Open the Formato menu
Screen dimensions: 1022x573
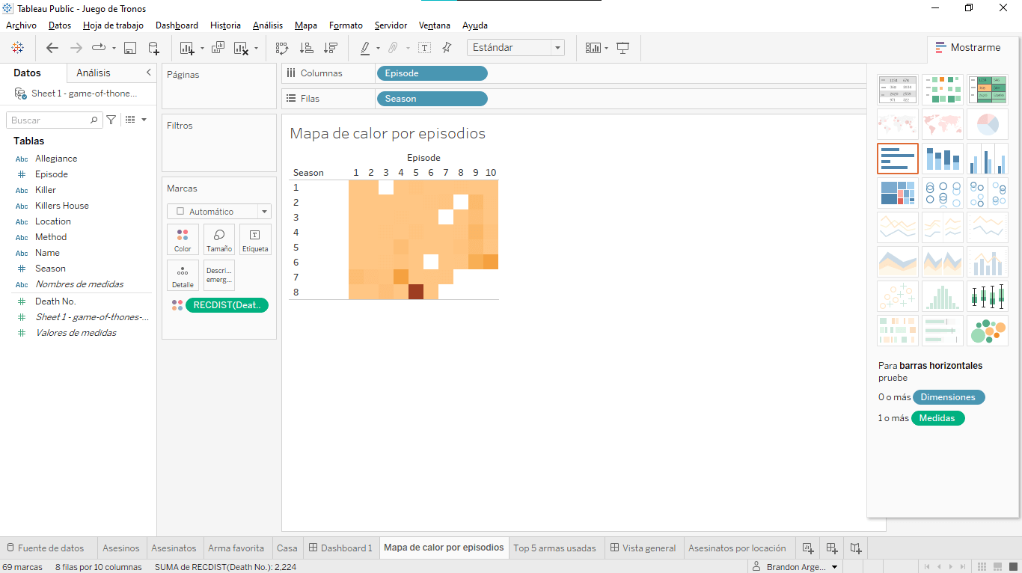[x=346, y=25]
